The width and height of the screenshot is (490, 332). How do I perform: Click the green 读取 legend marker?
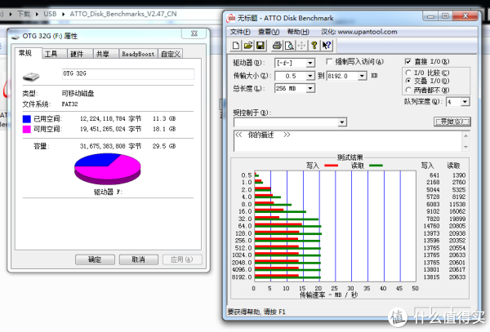[376, 166]
